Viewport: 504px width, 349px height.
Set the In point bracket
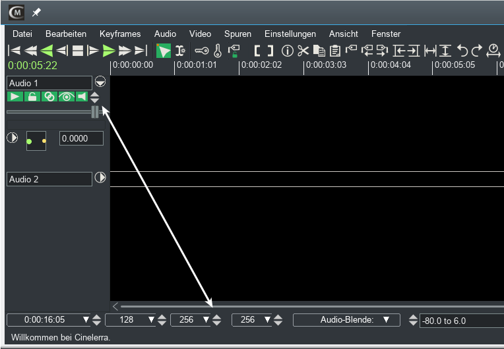coord(257,51)
